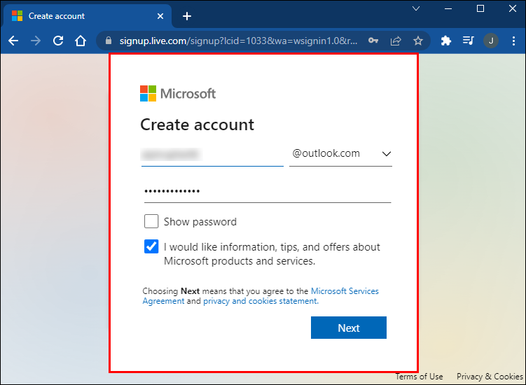Click the address bar URL
Viewport: 526px width, 385px height.
238,41
